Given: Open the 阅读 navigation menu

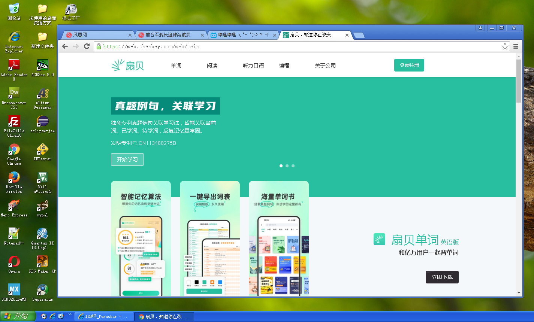Looking at the screenshot, I should (x=212, y=66).
